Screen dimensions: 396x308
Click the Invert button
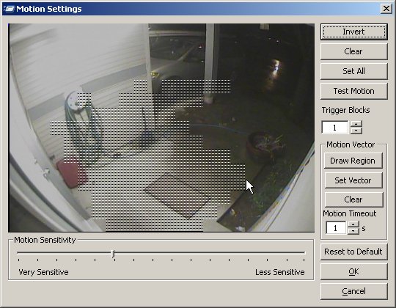[353, 32]
